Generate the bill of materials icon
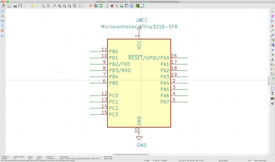Image resolution: width=275 pixels, height=162 pixels. pyautogui.click(x=132, y=6)
